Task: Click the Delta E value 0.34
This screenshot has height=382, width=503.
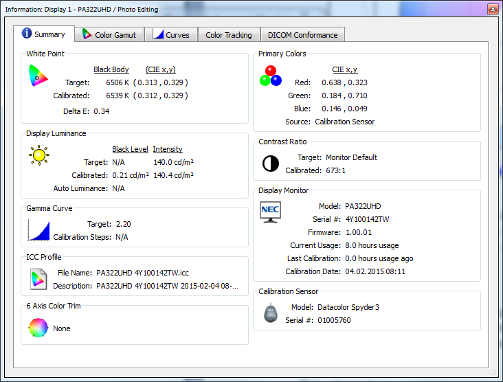Action: tap(102, 111)
